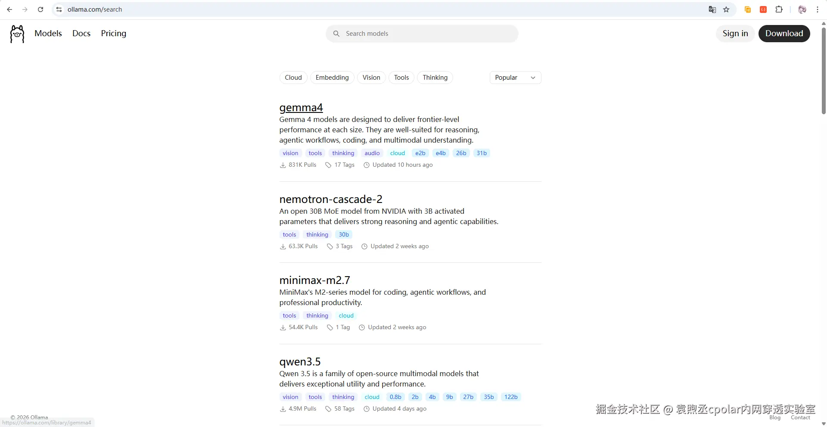Click gemma4 'e2b' size tag
The height and width of the screenshot is (427, 827).
click(420, 153)
